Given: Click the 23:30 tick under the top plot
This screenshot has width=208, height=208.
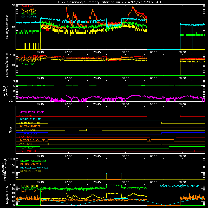Looking at the screenshot, I should 69,52.
